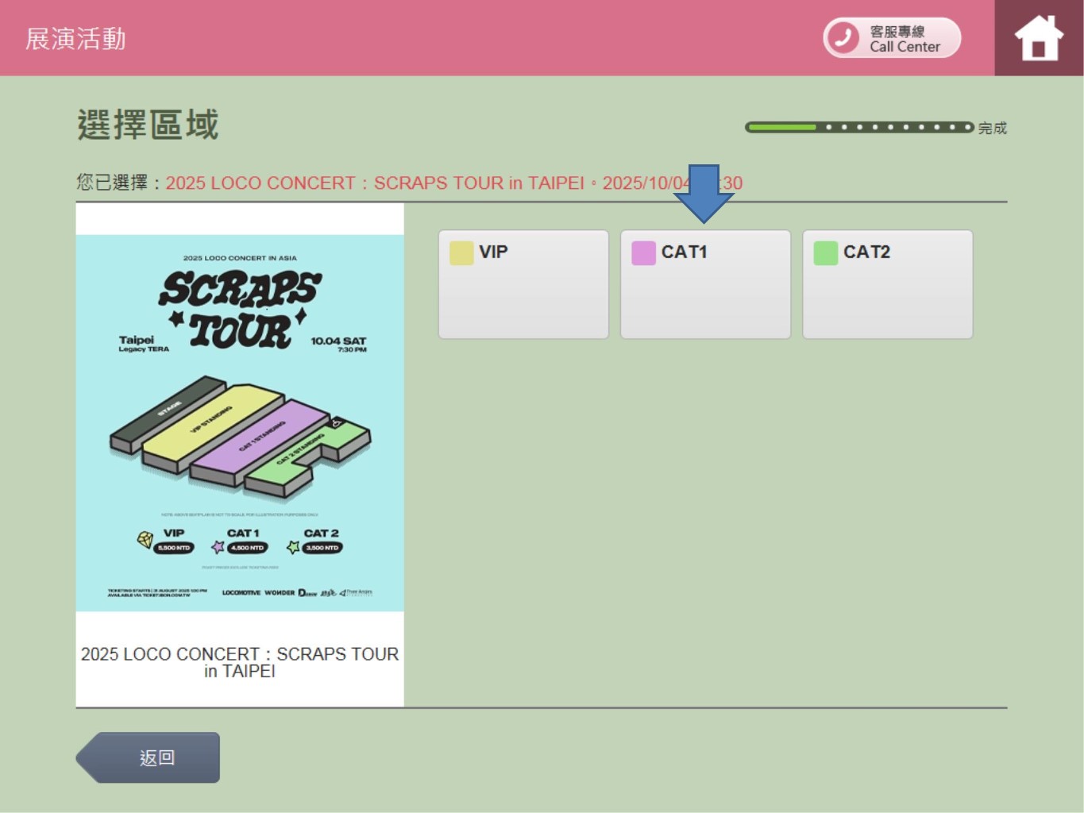The width and height of the screenshot is (1084, 813).
Task: Click the wheelchair icon on the seat map
Action: tap(336, 423)
